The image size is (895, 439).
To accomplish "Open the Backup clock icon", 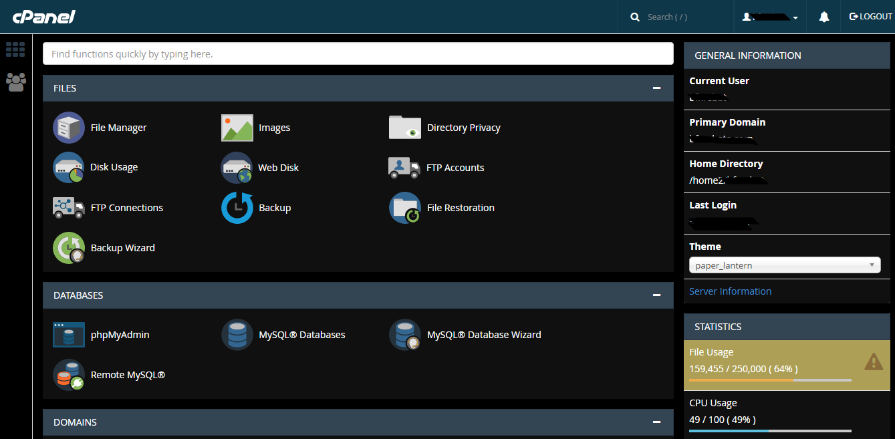I will click(x=237, y=208).
